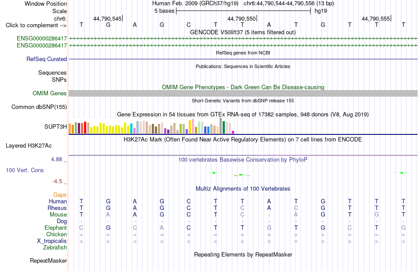Click the chr6:44,790,544-44,790,556 position header

(289, 4)
